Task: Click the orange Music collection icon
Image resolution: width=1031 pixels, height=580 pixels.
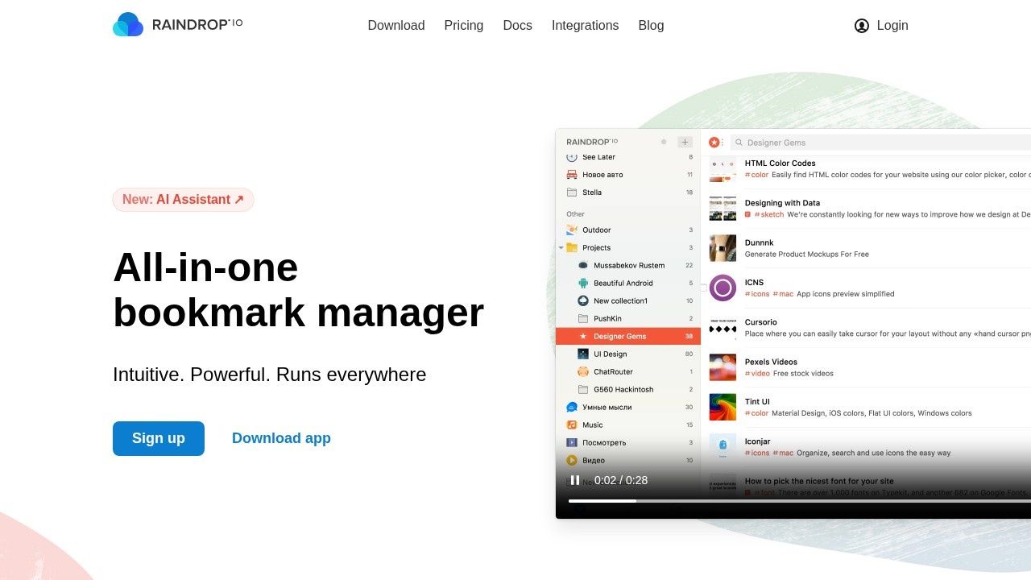Action: pyautogui.click(x=572, y=425)
